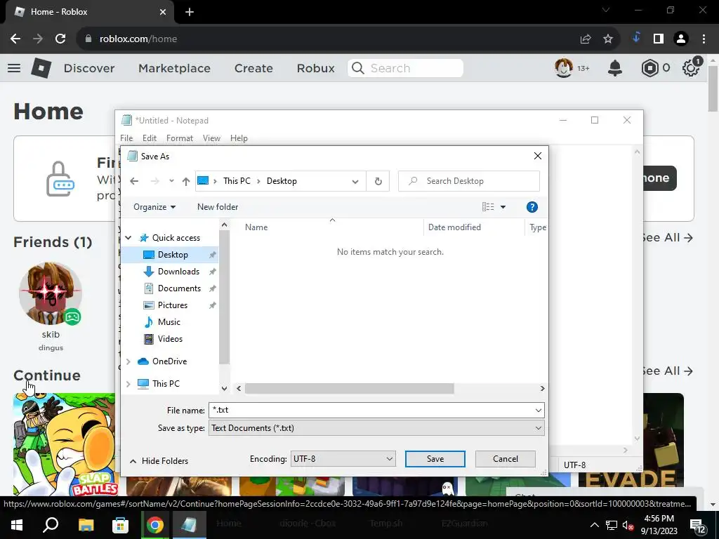Open the Roblox hamburger navigation menu

click(14, 68)
